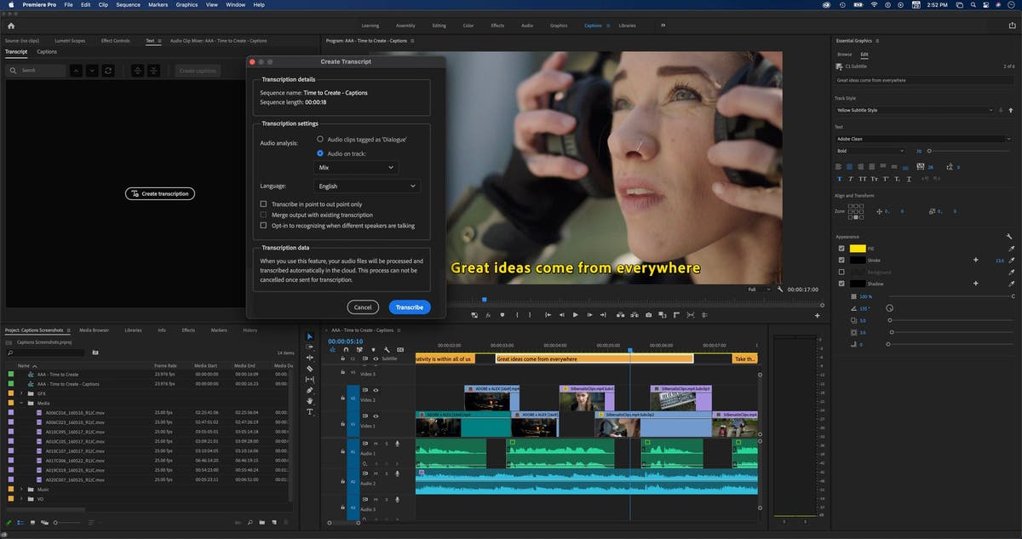Image resolution: width=1022 pixels, height=539 pixels.
Task: Enable the Background appearance checkbox
Action: [x=841, y=271]
